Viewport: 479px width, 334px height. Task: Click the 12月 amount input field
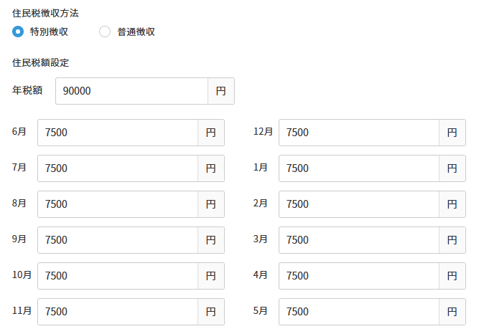[359, 133]
